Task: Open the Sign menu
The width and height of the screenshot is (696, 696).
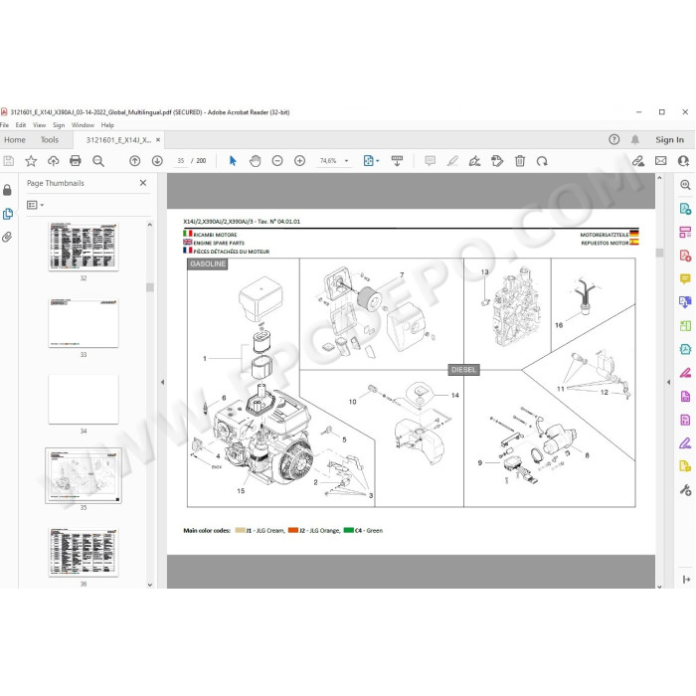Action: 59,125
